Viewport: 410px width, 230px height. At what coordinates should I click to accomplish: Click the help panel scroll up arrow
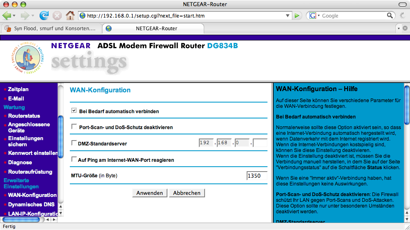point(407,213)
